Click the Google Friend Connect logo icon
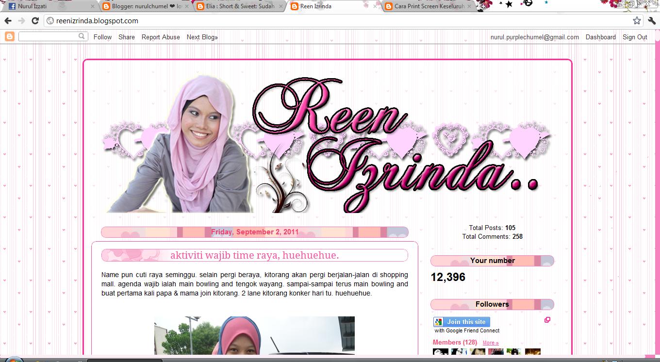 point(439,322)
